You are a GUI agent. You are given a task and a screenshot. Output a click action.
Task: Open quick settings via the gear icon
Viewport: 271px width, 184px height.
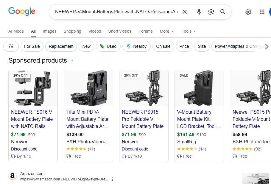[x=248, y=12]
